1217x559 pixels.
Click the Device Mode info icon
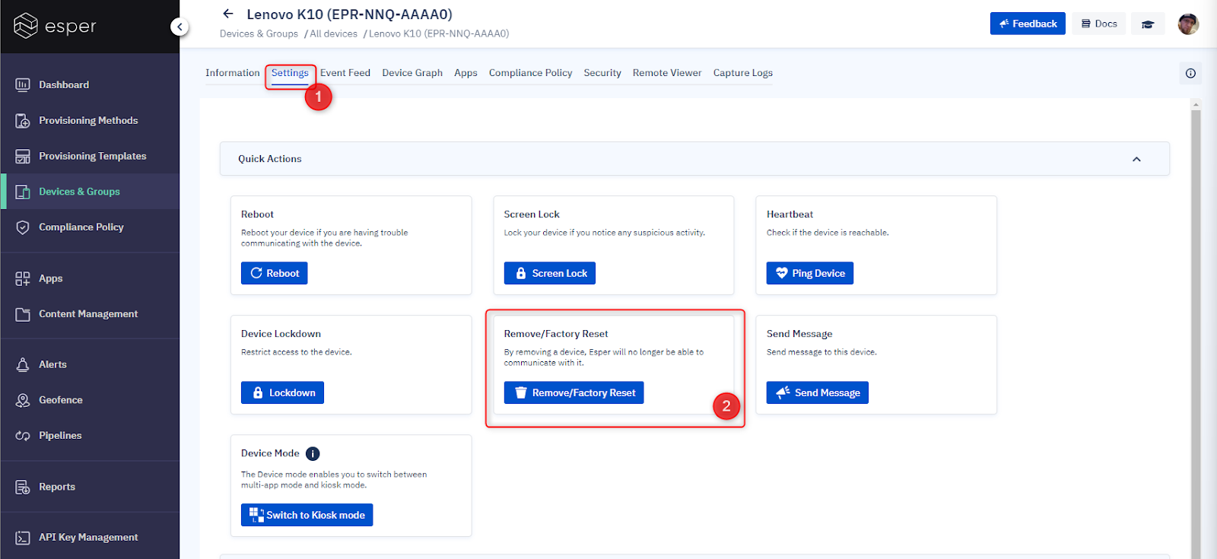[x=313, y=454]
